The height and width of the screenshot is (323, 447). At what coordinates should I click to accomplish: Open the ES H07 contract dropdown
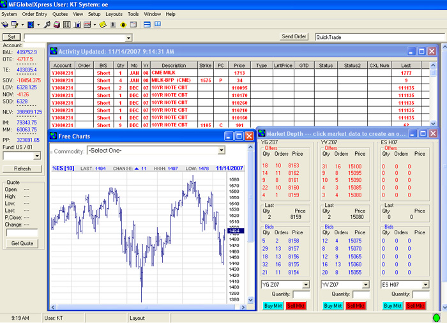pos(424,284)
